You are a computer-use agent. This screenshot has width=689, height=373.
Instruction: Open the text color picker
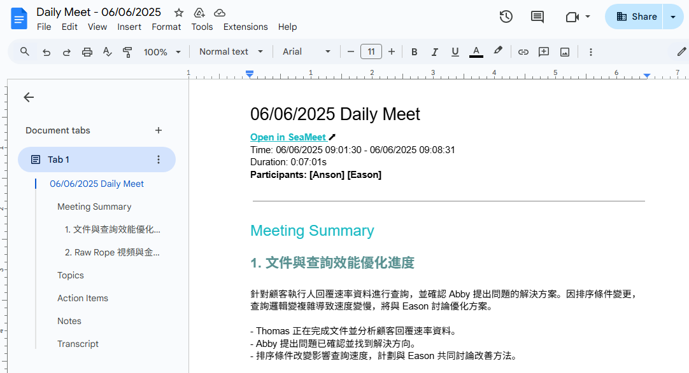[x=476, y=51]
